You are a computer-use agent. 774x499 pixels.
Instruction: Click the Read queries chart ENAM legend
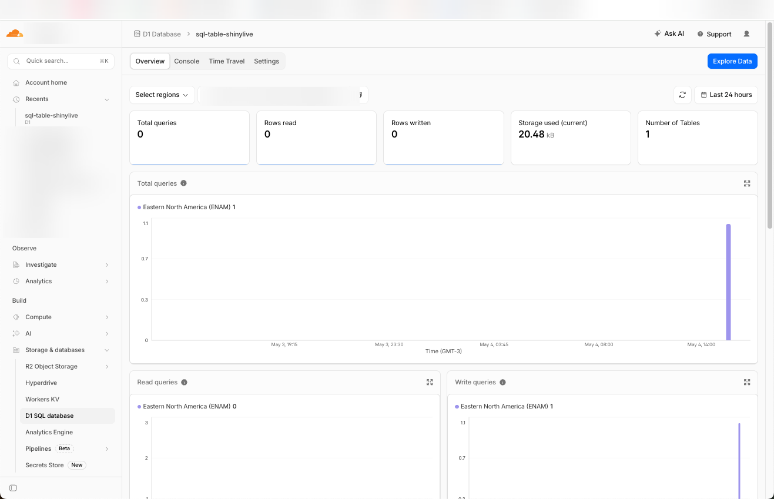pyautogui.click(x=187, y=406)
